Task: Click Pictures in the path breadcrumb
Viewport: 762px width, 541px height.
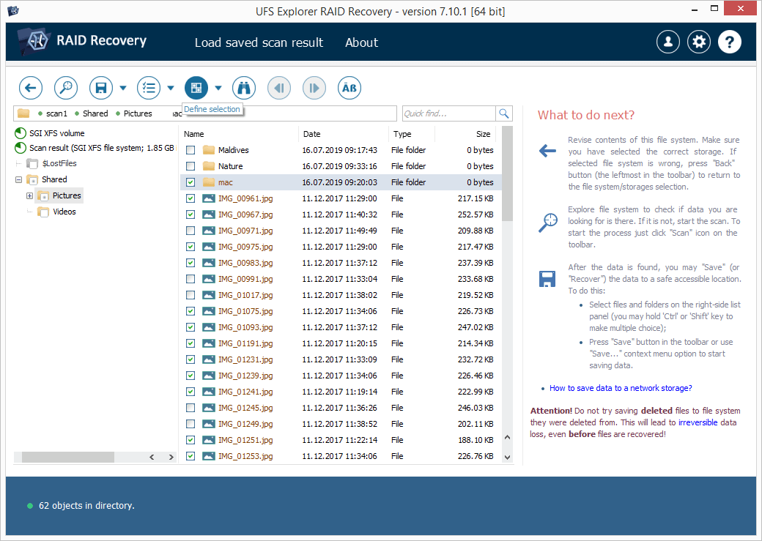Action: pos(138,113)
